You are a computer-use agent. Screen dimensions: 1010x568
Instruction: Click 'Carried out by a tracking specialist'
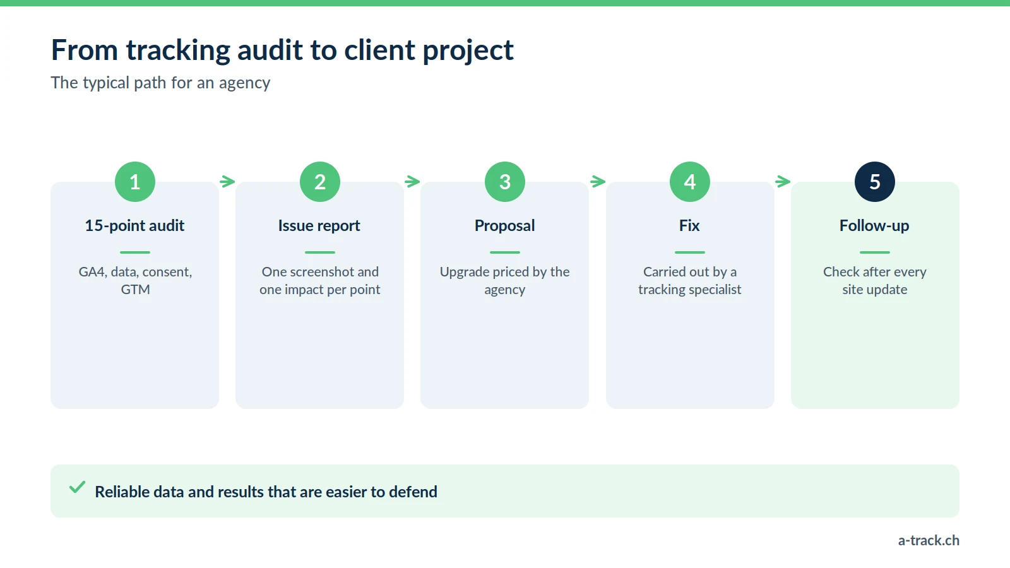[690, 281]
